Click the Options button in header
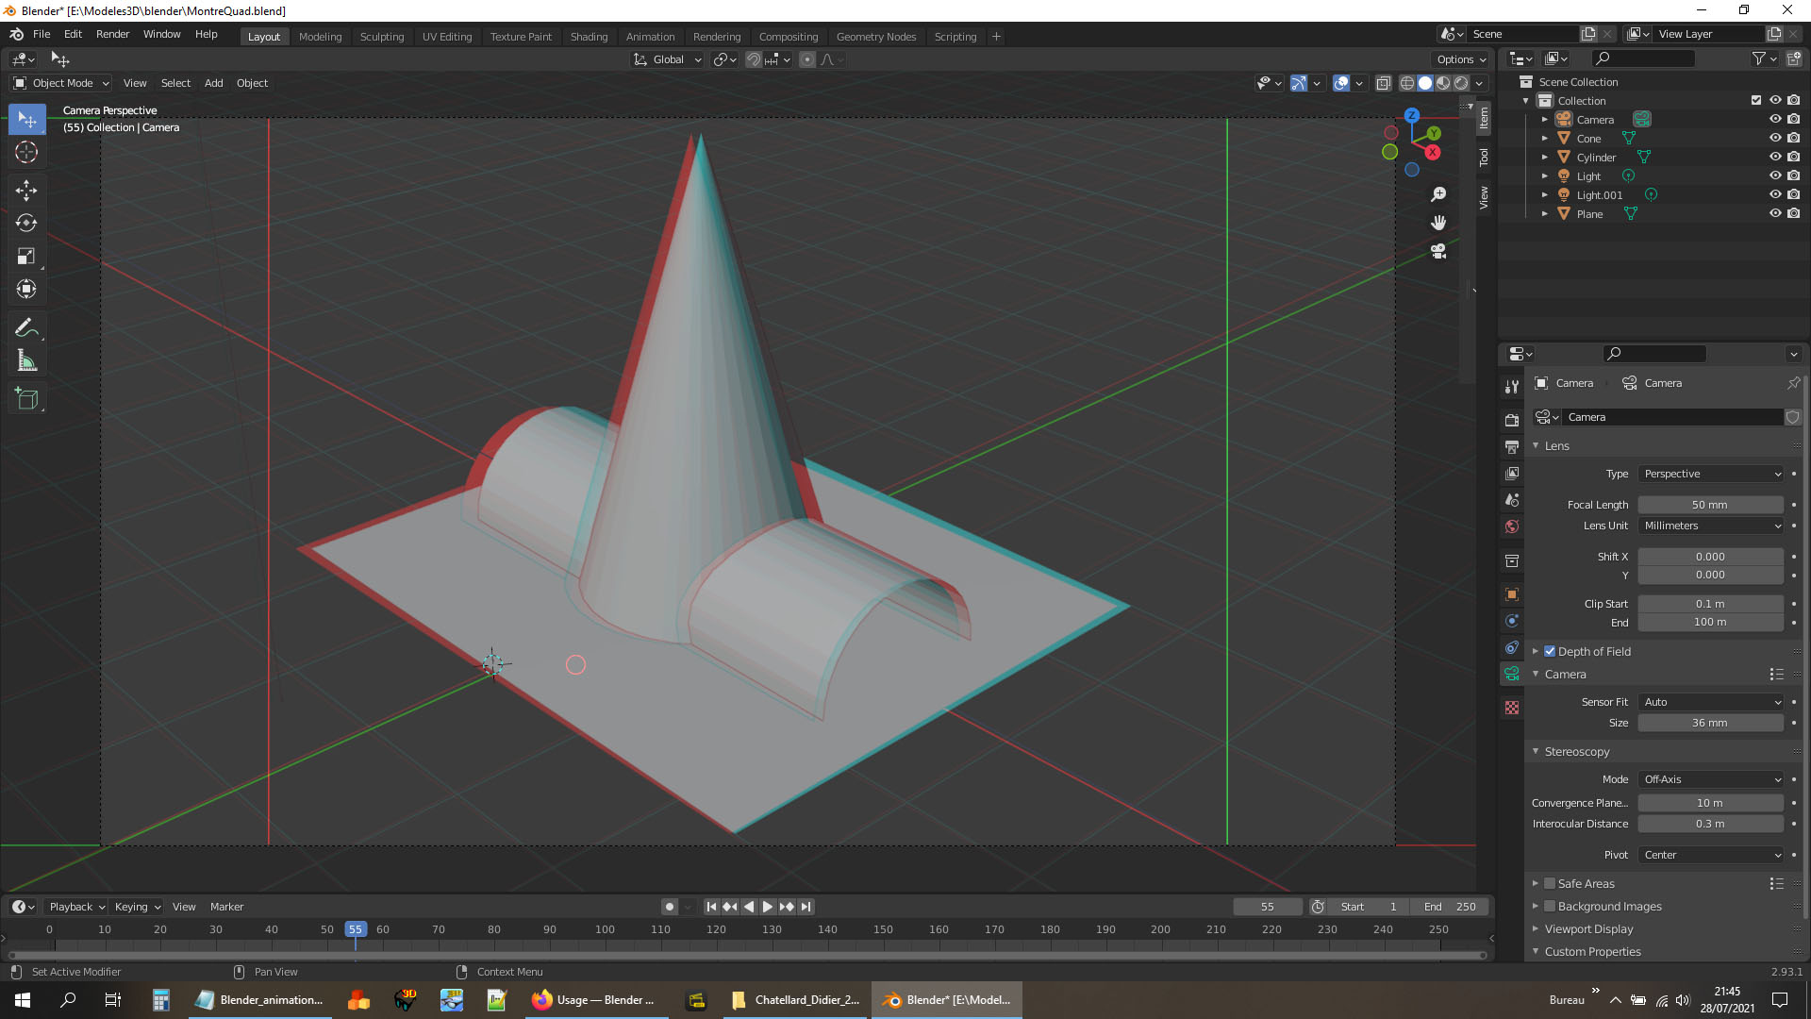 (1460, 59)
